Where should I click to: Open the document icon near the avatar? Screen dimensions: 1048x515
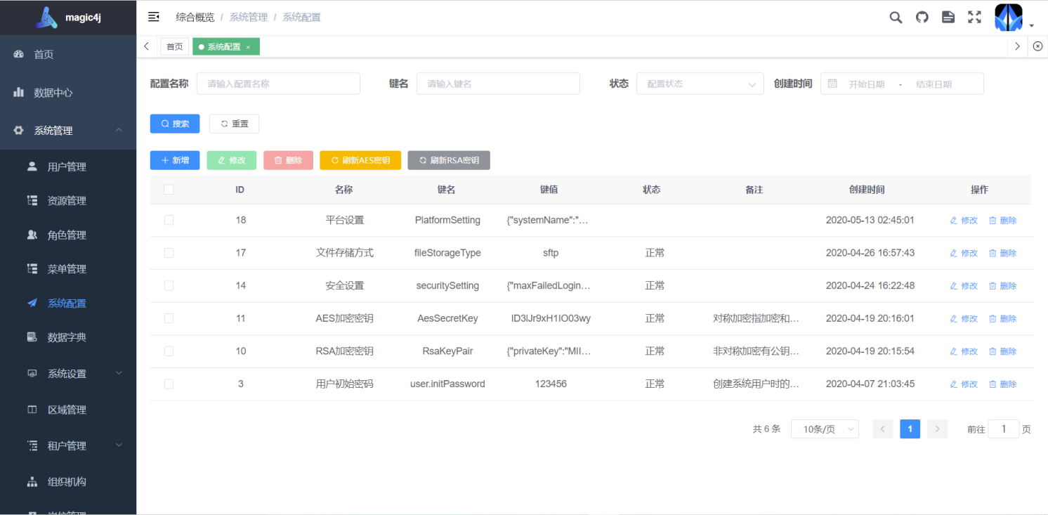click(948, 17)
